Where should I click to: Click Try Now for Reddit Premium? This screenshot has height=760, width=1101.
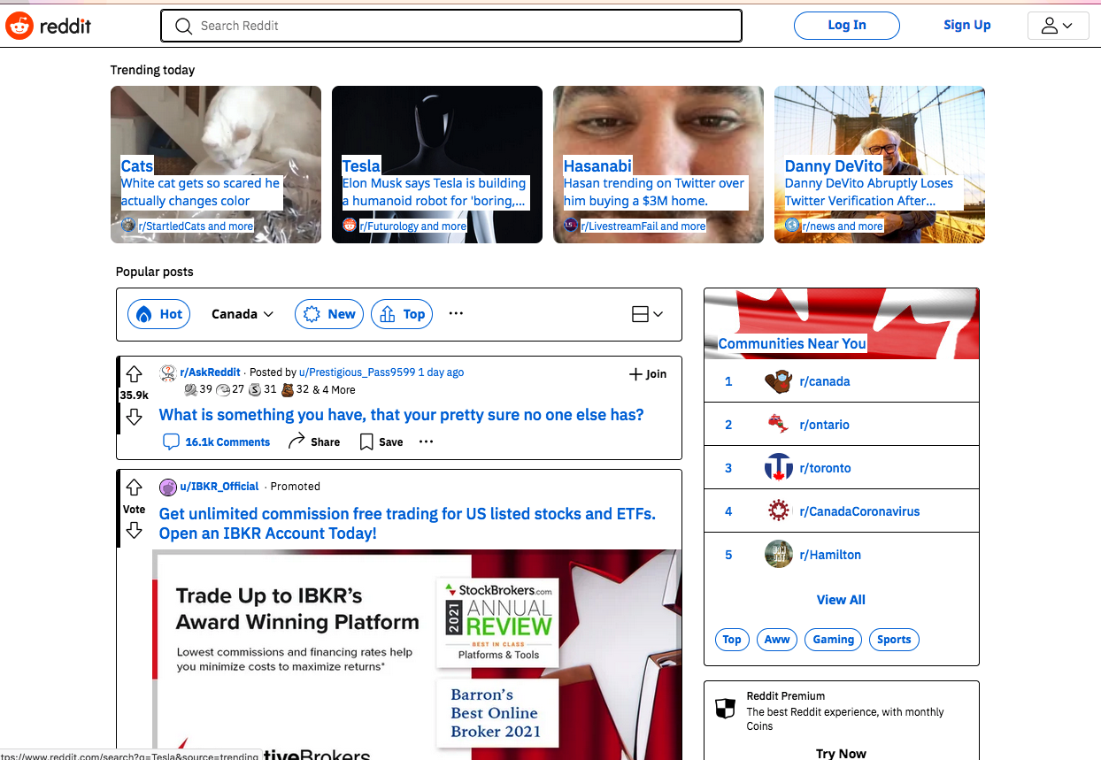(x=841, y=754)
